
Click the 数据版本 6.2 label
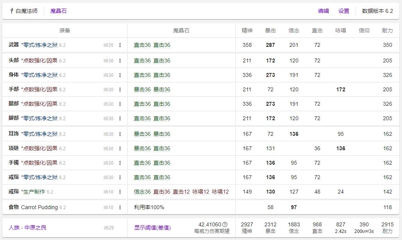coord(377,11)
